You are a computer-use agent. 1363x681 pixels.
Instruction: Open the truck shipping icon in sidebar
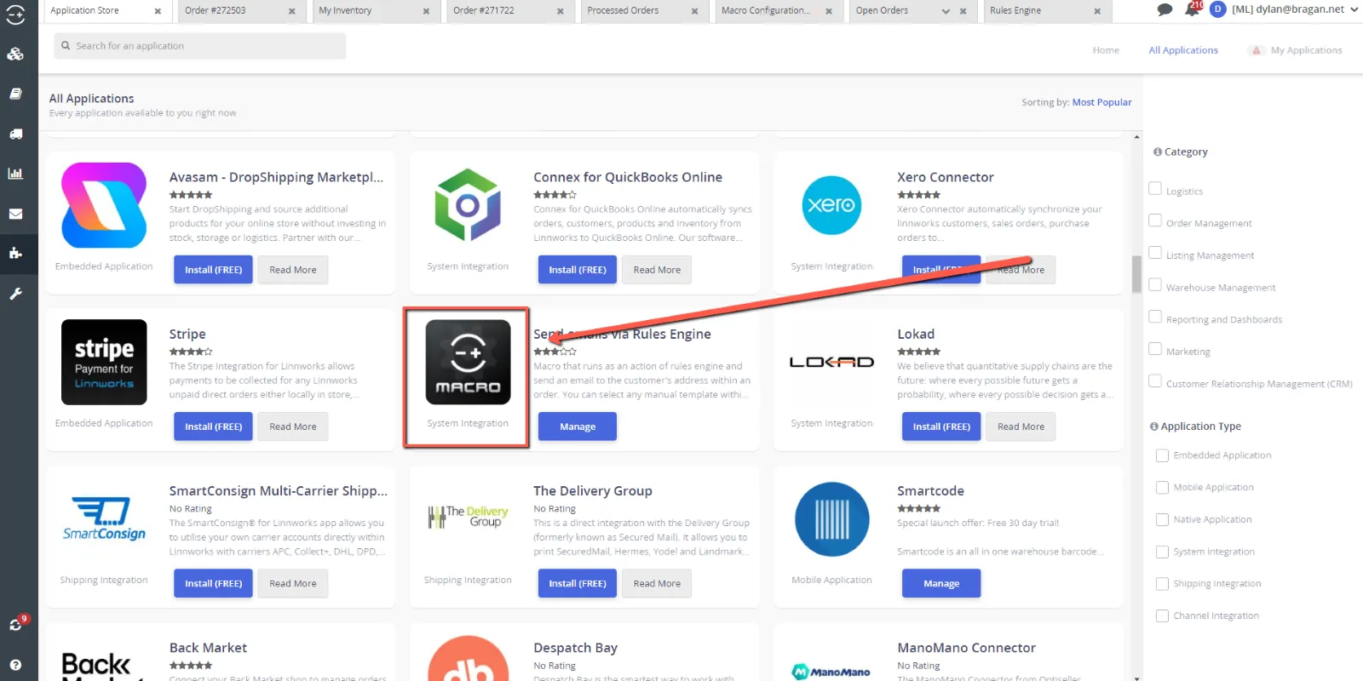click(15, 134)
